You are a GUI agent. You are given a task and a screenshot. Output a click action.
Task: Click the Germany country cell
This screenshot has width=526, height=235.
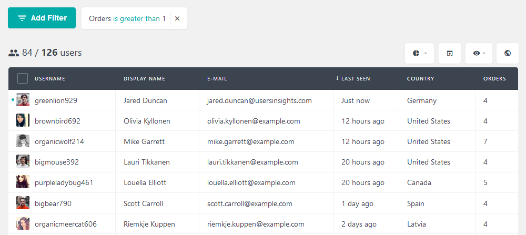pos(422,100)
